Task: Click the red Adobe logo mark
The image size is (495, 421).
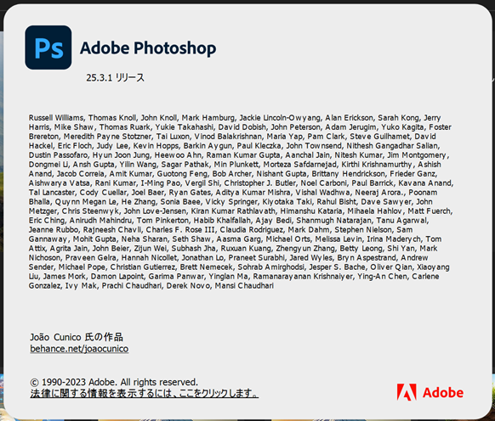Action: 407,392
